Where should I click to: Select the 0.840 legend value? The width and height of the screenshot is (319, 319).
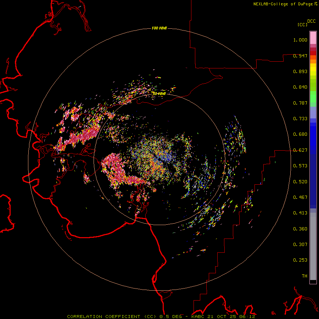pyautogui.click(x=300, y=87)
